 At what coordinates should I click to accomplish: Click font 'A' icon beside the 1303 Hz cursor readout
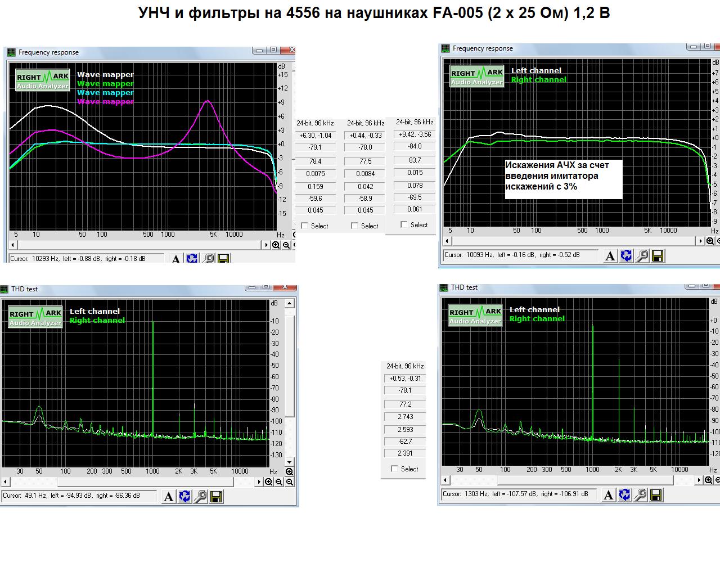coord(609,495)
